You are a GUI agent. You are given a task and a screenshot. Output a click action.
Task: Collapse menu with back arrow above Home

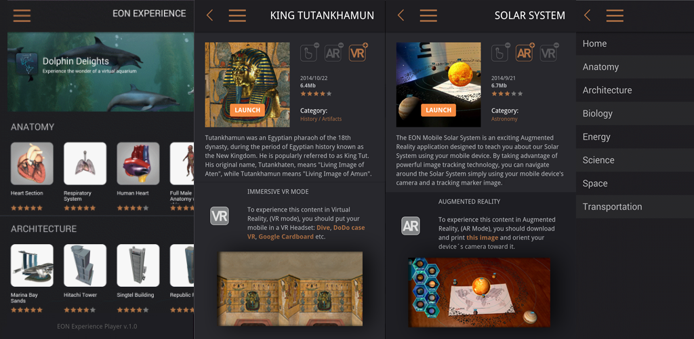pos(588,16)
